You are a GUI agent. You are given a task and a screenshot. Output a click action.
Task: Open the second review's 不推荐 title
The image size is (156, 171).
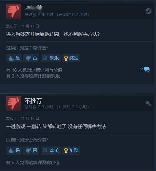(33, 101)
